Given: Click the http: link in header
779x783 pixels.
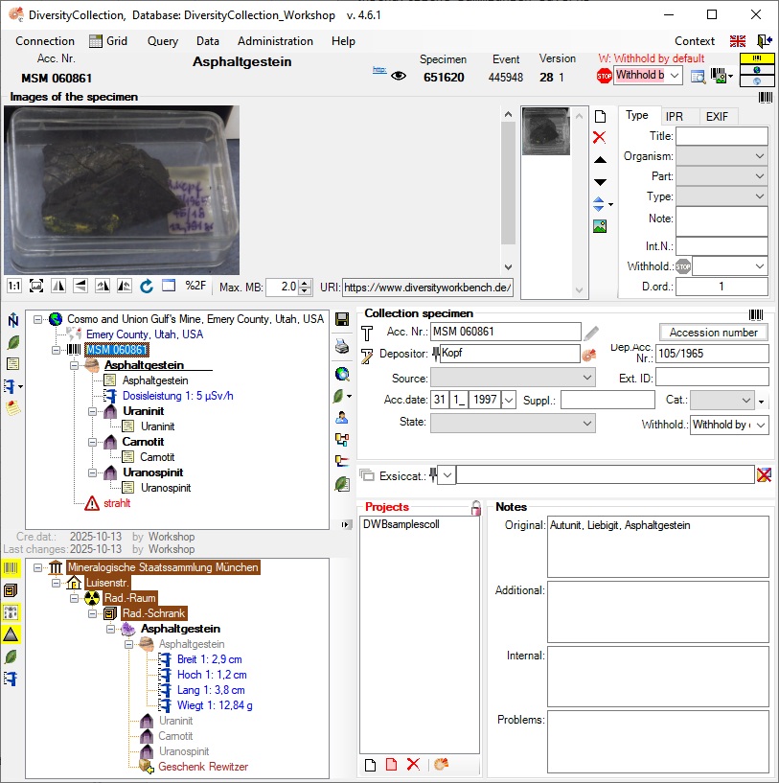Looking at the screenshot, I should pyautogui.click(x=378, y=70).
